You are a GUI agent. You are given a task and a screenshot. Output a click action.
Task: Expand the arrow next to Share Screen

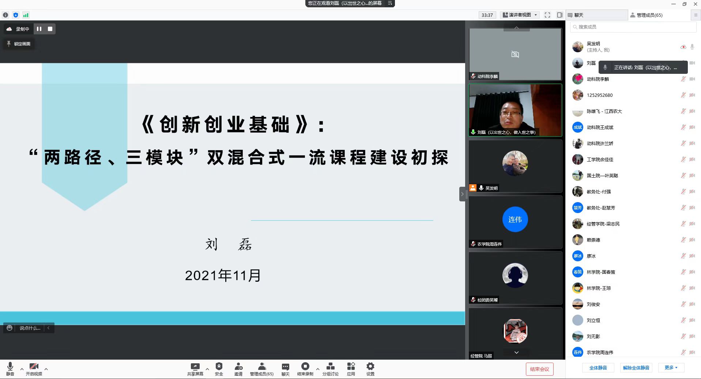pyautogui.click(x=207, y=369)
